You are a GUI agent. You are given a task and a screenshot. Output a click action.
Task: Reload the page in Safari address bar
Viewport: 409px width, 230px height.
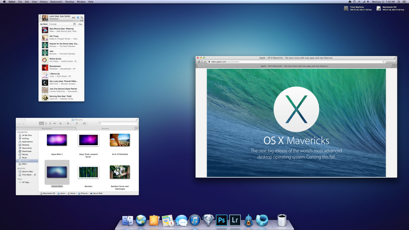[383, 61]
